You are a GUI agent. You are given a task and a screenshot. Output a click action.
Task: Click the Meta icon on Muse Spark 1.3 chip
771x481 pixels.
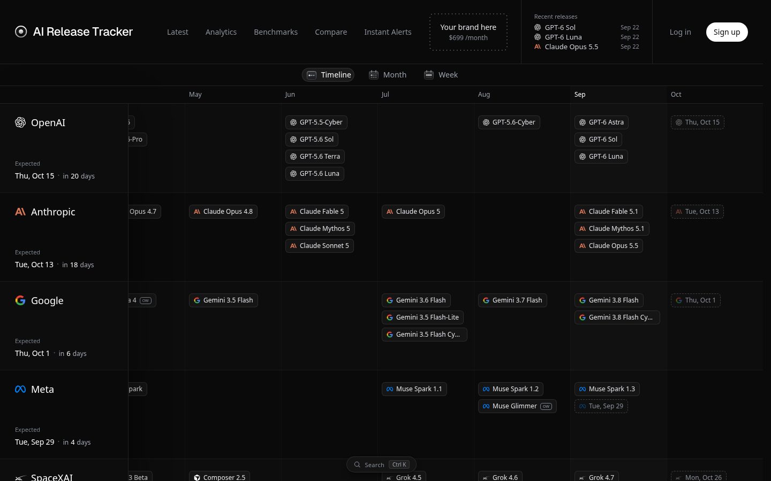click(583, 389)
